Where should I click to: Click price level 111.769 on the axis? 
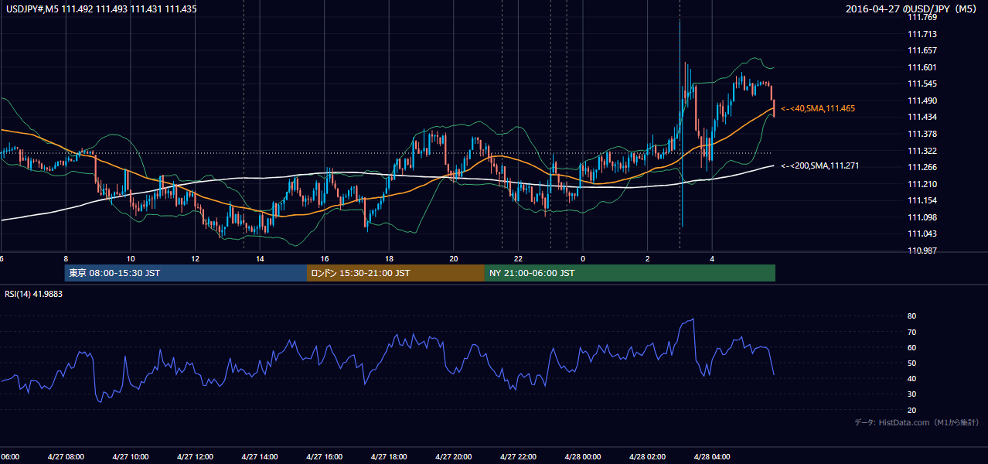point(922,17)
